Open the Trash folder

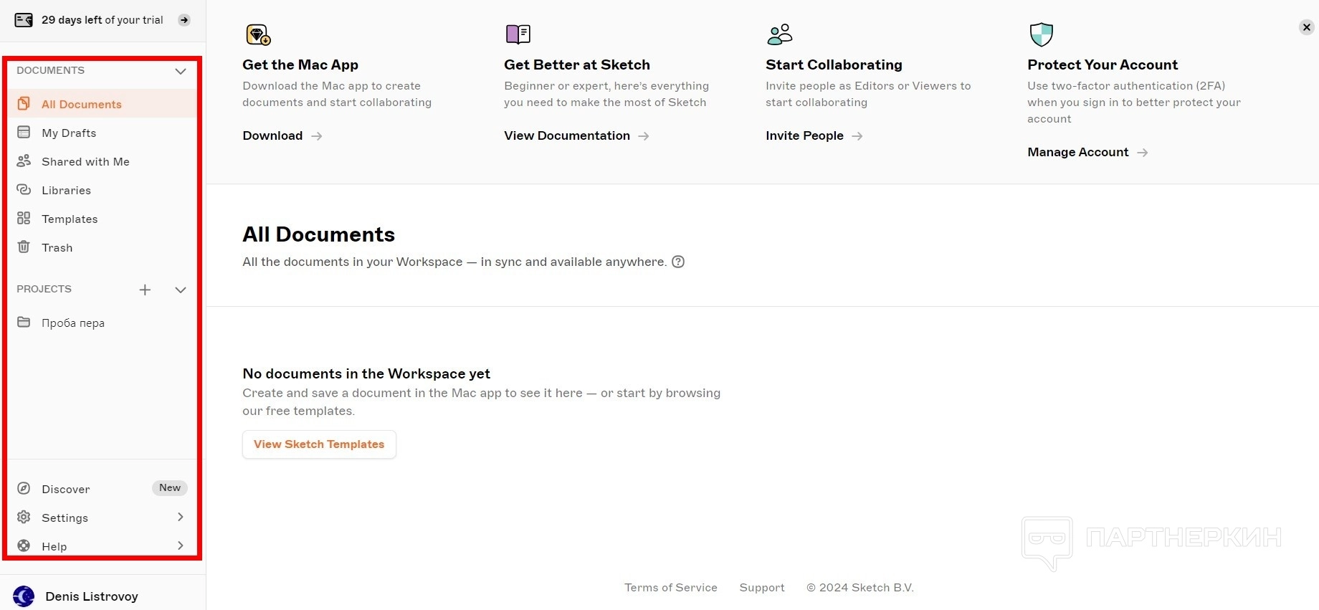point(57,247)
